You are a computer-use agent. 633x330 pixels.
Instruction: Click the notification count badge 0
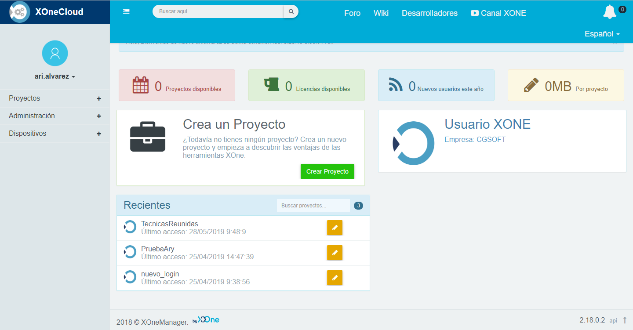(622, 9)
